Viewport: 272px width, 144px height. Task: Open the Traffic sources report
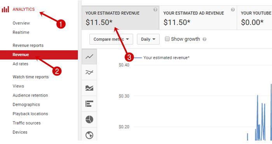pos(26,123)
